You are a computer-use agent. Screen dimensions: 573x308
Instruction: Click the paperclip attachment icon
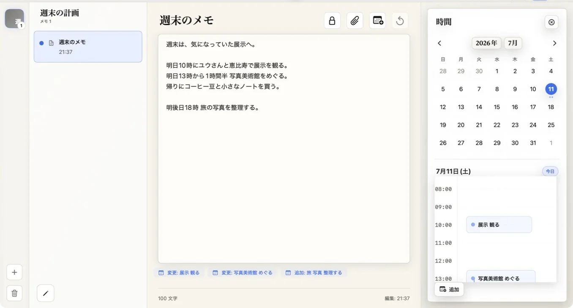click(355, 20)
